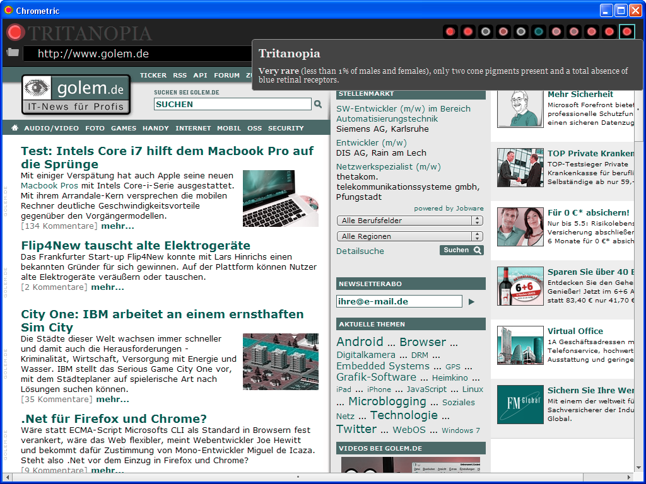This screenshot has width=646, height=484.
Task: Submit newsletter with the arrow icon
Action: tap(471, 302)
